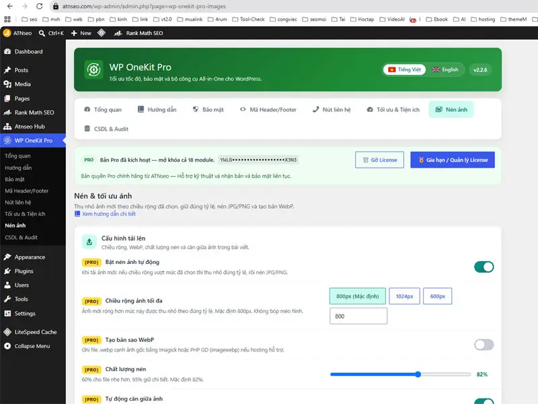Enable Tạo bản sao WebP switch
Screen dimensions: 538x404
pos(484,345)
